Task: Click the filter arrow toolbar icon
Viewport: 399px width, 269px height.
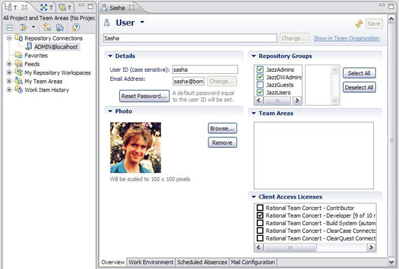Action: pos(24,27)
